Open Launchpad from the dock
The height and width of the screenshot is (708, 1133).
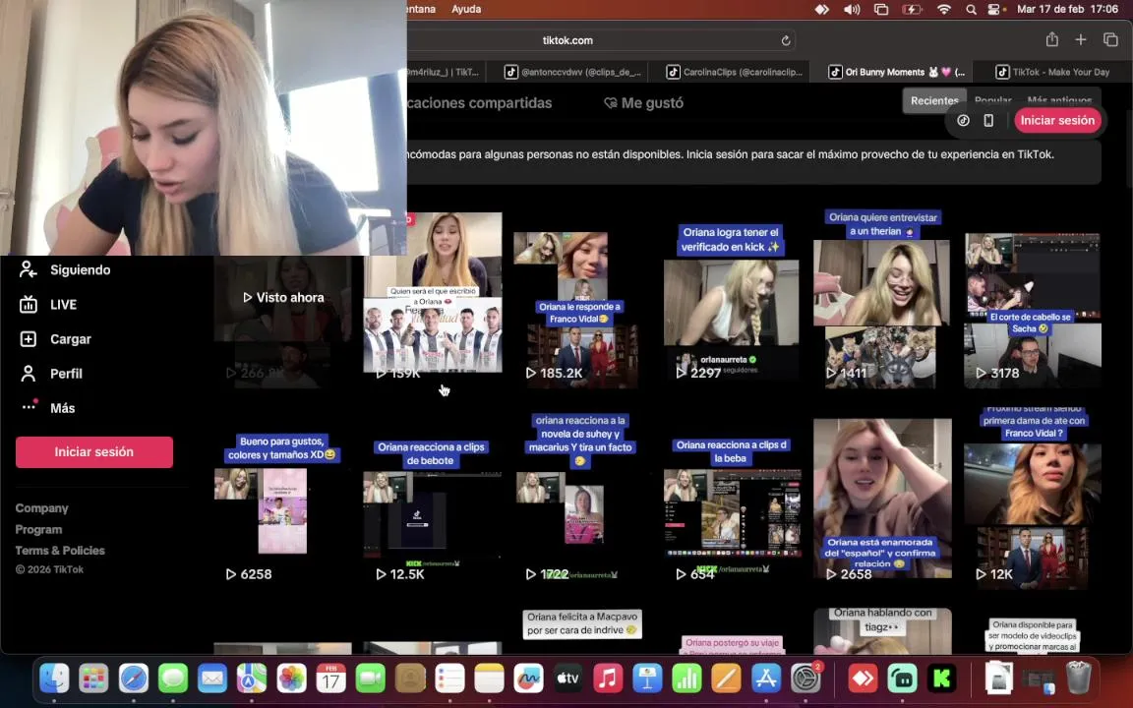click(x=94, y=678)
